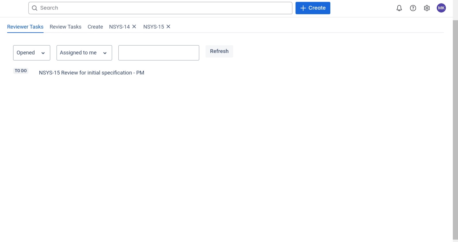Viewport: 458px width, 242px height.
Task: Click the TO DO status badge
Action: click(x=21, y=71)
